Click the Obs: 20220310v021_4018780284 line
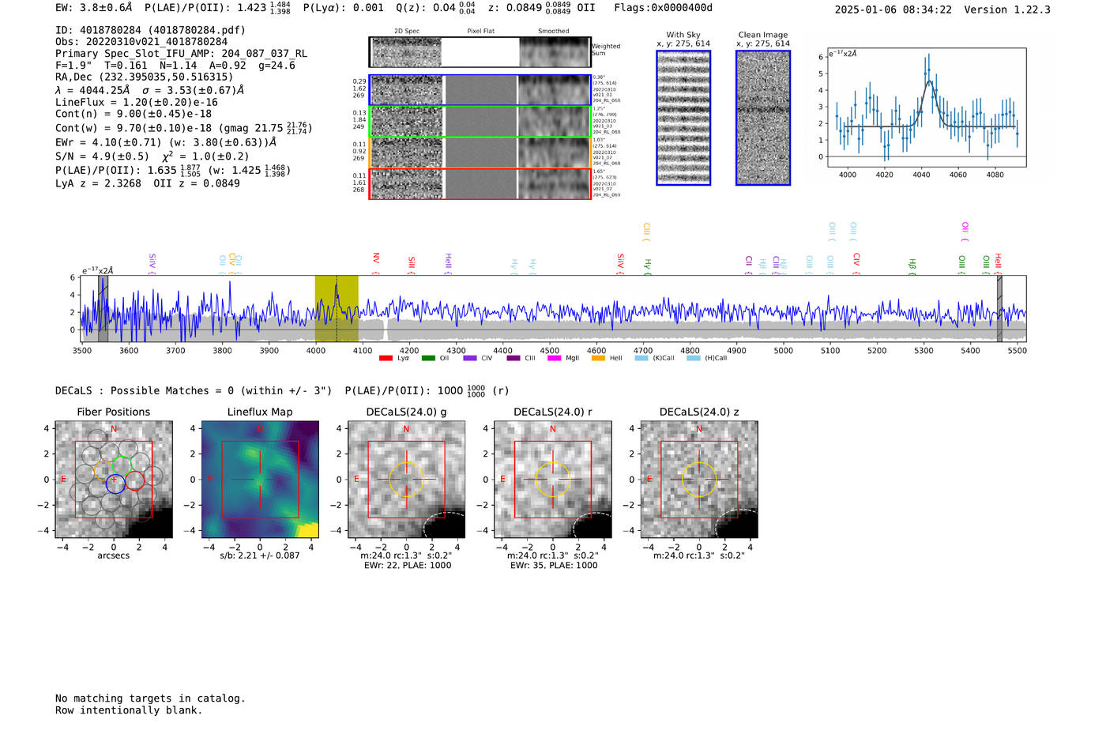This screenshot has width=1106, height=753. (141, 42)
